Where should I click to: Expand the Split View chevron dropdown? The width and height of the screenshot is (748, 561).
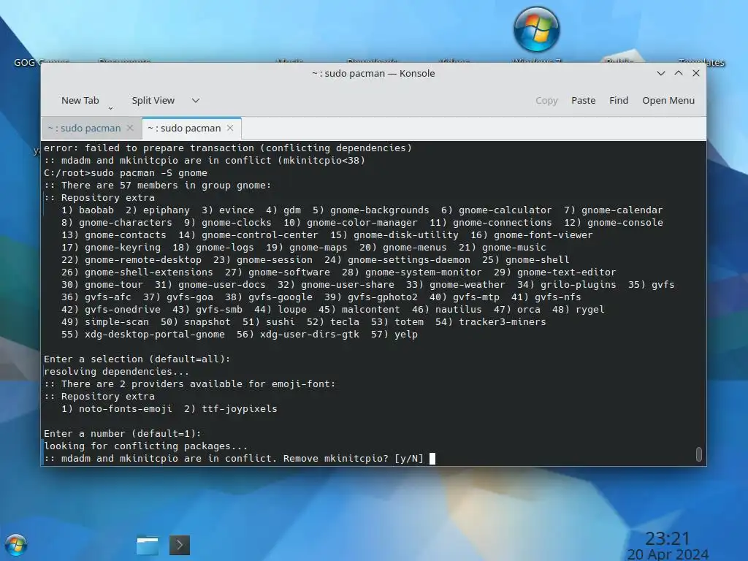coord(196,100)
